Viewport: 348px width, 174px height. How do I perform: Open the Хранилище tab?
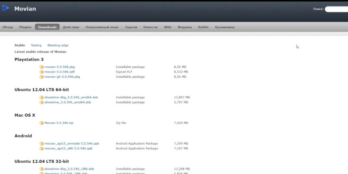tap(225, 27)
